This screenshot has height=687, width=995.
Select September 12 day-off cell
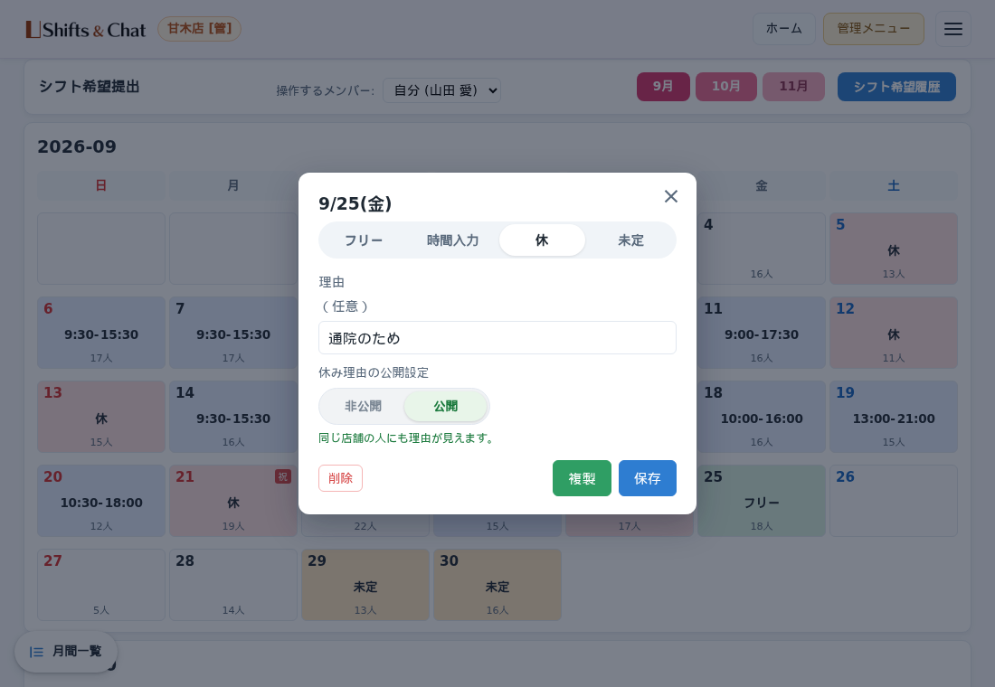pyautogui.click(x=894, y=333)
